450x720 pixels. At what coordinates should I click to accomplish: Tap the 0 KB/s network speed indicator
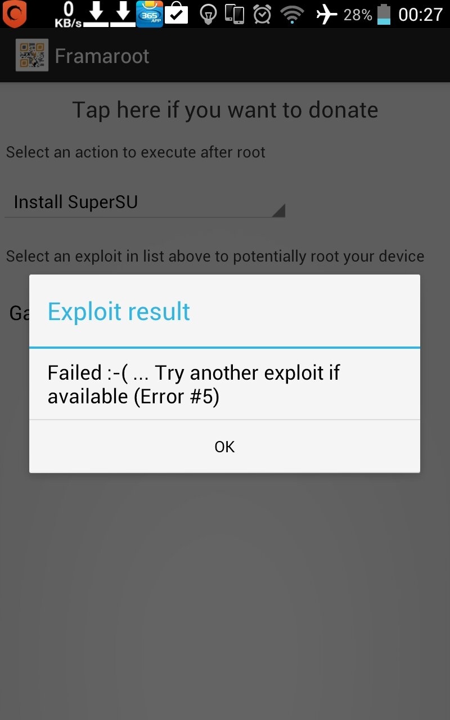coord(68,15)
